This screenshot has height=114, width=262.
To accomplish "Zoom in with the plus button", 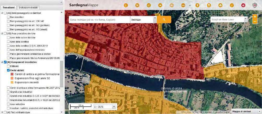I will pyautogui.click(x=255, y=17).
